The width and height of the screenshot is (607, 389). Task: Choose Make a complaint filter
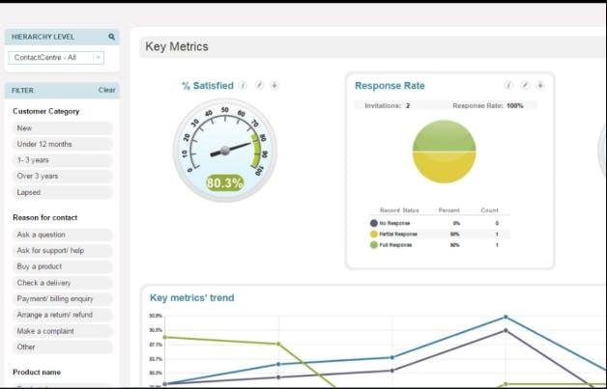tap(62, 331)
